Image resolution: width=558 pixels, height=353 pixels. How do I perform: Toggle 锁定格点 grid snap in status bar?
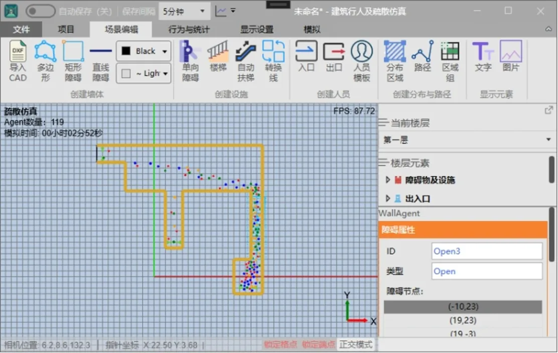tap(281, 345)
